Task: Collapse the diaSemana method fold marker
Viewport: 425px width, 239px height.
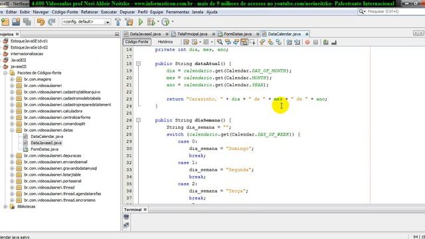Action: [138, 120]
